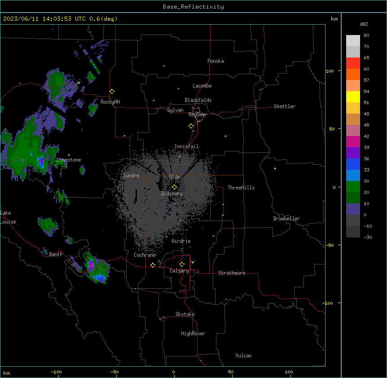
Task: Click the Innisfail city label
Action: coord(187,146)
